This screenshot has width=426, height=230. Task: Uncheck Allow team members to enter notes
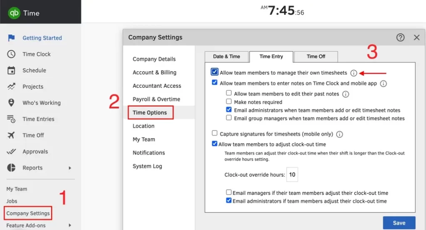pos(214,82)
